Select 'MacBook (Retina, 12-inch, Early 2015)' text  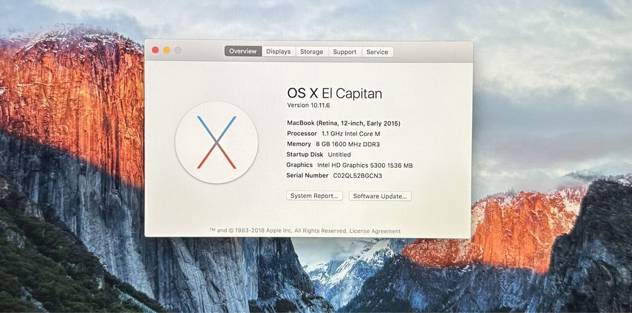coord(344,123)
